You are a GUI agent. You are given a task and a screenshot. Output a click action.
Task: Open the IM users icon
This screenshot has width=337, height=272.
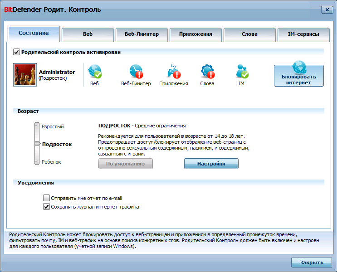(x=242, y=71)
